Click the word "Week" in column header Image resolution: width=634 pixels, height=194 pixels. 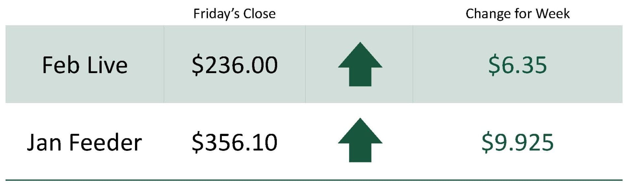[552, 14]
